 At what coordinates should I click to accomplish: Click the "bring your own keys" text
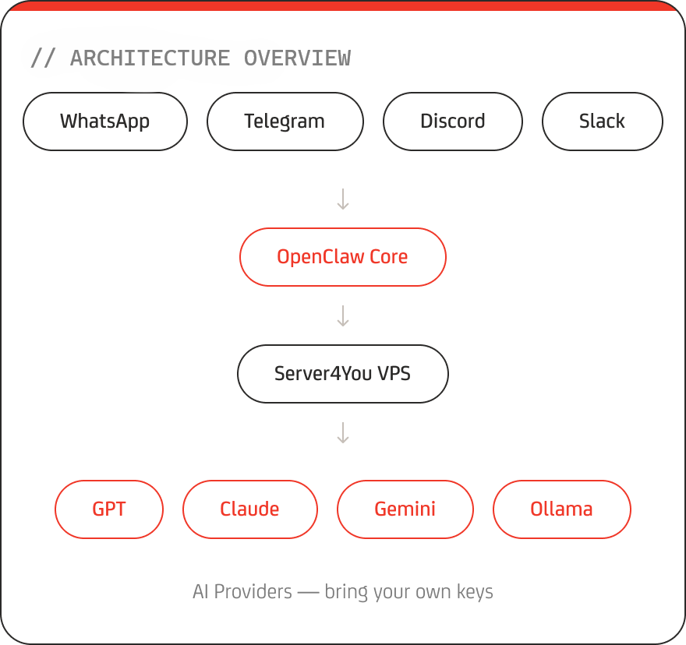pos(408,592)
